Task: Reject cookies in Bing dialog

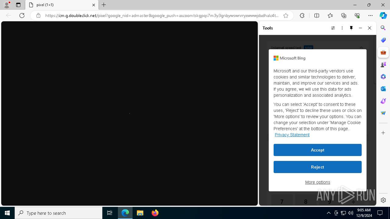Action: point(317,167)
